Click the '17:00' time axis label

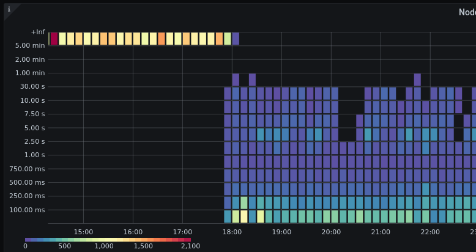(x=182, y=232)
